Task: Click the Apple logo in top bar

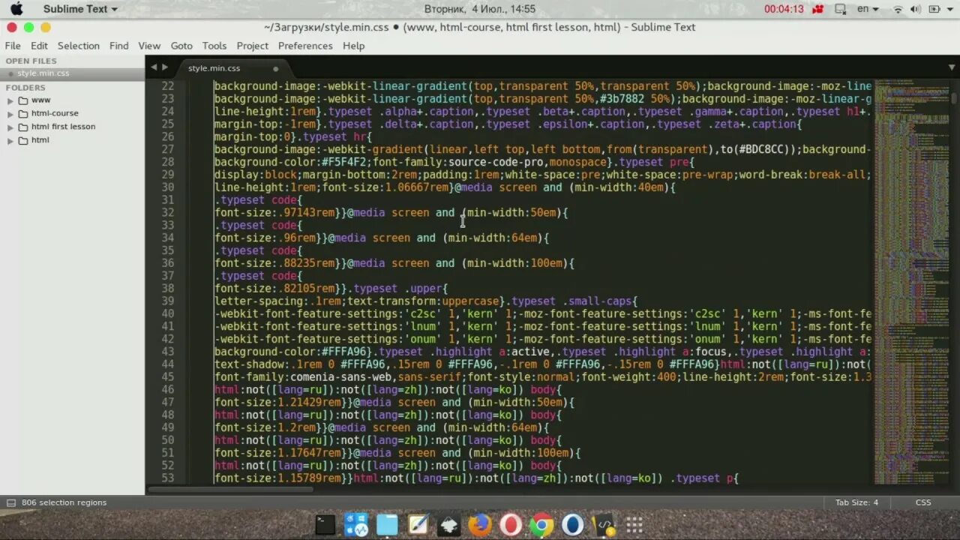Action: coord(16,9)
